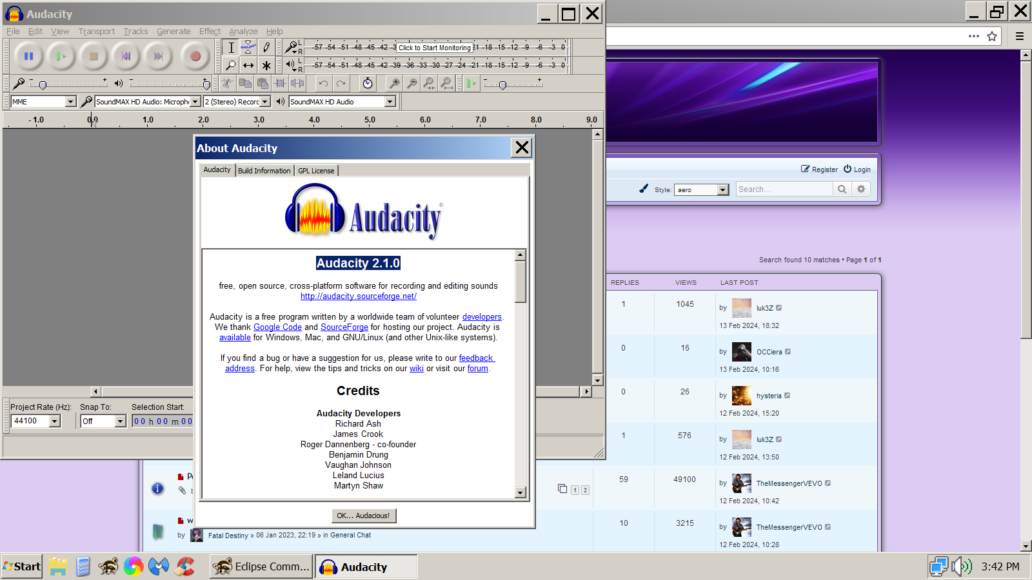Click the Fit Selection zoom icon
The image size is (1032, 580).
[429, 83]
